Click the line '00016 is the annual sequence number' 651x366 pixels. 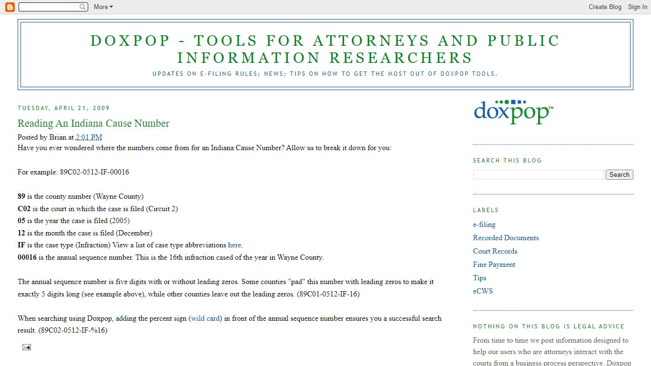point(171,257)
